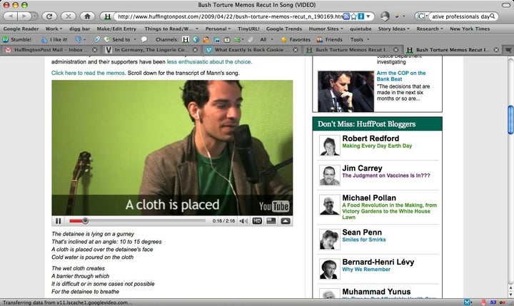Image resolution: width=514 pixels, height=306 pixels.
Task: Open the StumbleUpon Tools dropdown
Action: pos(360,40)
